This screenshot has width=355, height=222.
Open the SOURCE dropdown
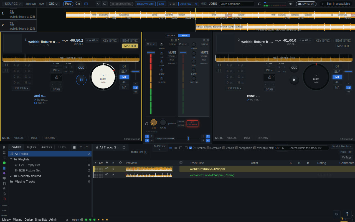tap(13, 4)
